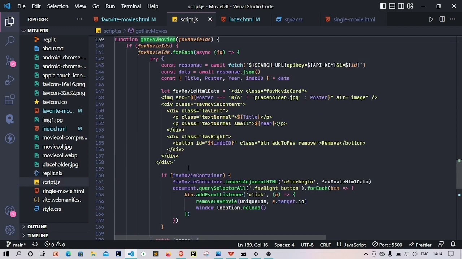Image resolution: width=462 pixels, height=259 pixels.
Task: Open placeholder.jpg in the explorer
Action: pyautogui.click(x=60, y=164)
